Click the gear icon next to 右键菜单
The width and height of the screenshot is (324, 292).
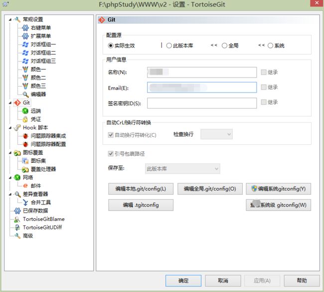tap(25, 28)
